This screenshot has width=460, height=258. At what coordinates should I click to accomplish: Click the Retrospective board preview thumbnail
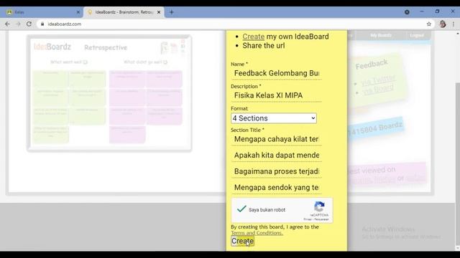click(109, 93)
